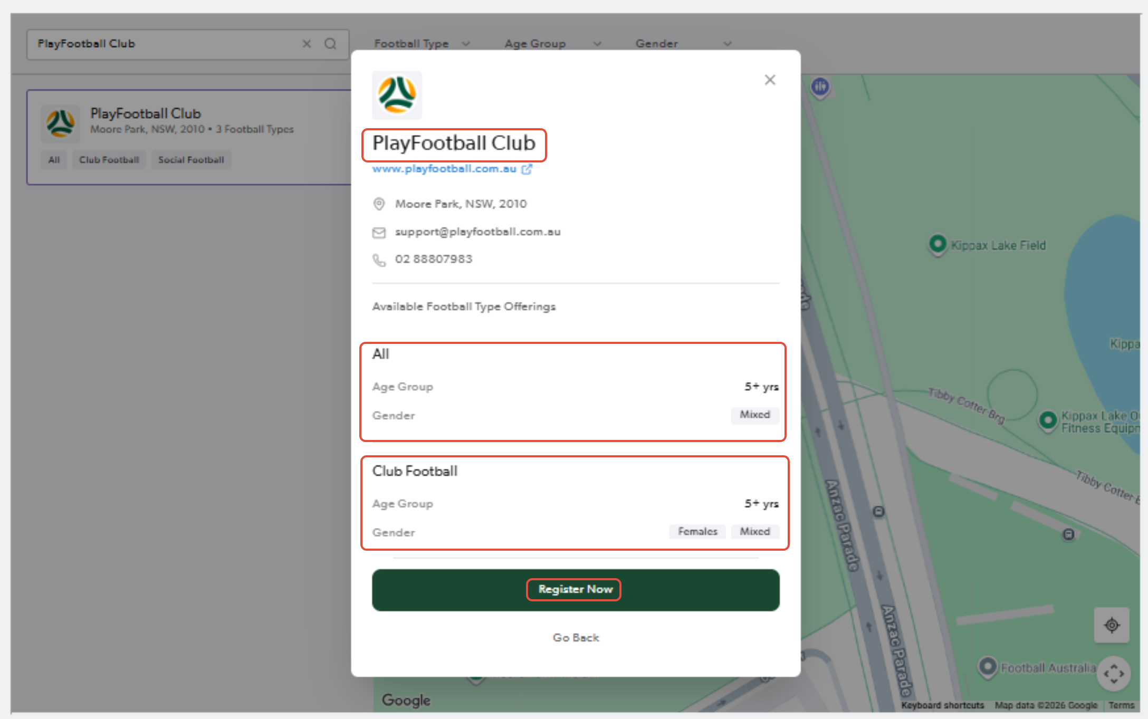This screenshot has height=719, width=1148.
Task: Click the Moore Park, NSW, 2010 line in the result card
Action: (147, 129)
